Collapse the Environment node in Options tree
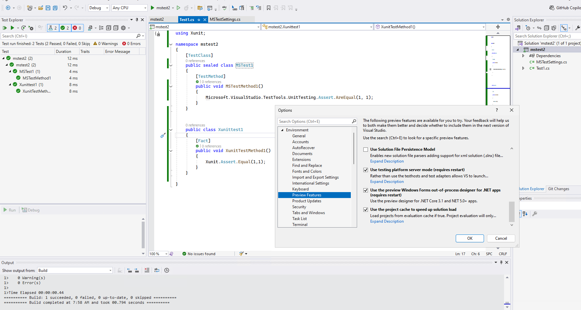581x310 pixels. click(282, 130)
